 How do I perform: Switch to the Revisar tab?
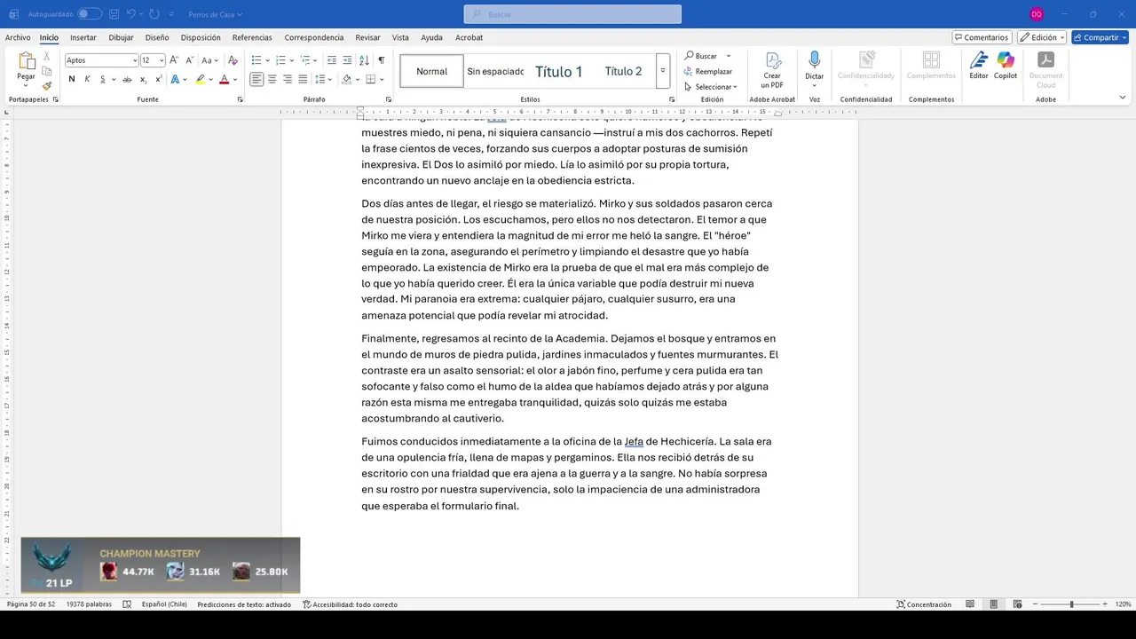[367, 37]
